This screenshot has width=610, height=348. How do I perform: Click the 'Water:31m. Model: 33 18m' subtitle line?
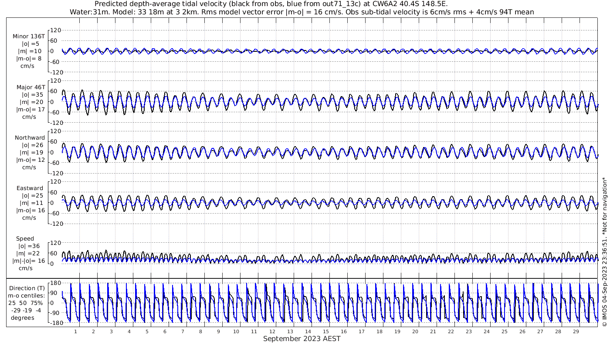(x=302, y=12)
